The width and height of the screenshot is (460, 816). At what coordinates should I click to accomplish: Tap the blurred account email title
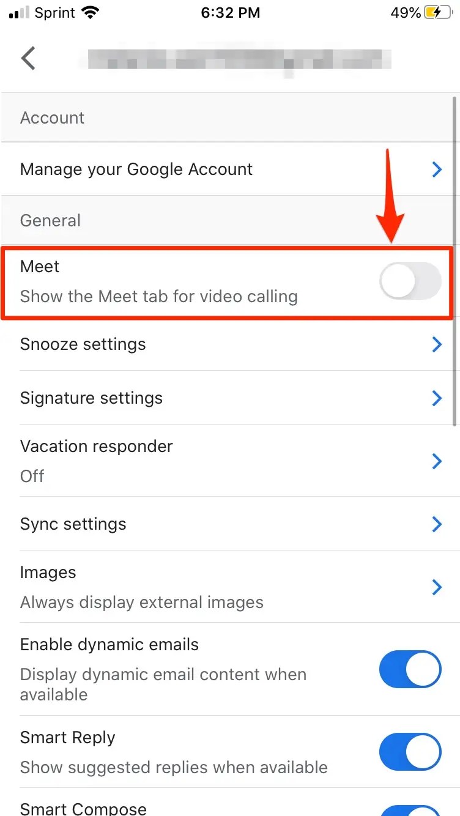coord(240,60)
